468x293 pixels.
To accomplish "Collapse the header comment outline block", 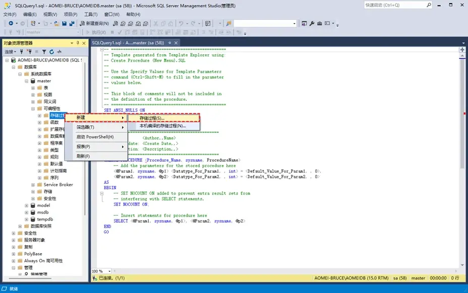I will (x=102, y=49).
